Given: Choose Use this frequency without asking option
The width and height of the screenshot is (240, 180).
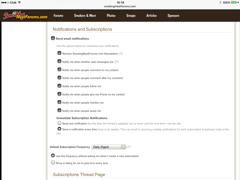Looking at the screenshot, I should pos(53,156).
